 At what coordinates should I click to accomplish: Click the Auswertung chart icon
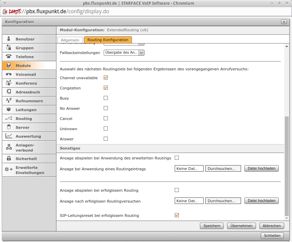tap(8, 136)
